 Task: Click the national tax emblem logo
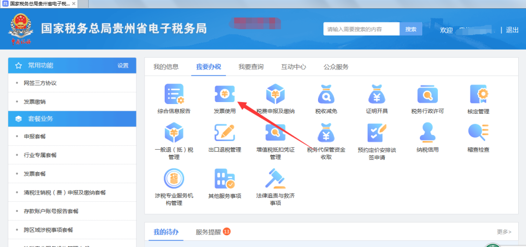tap(21, 29)
